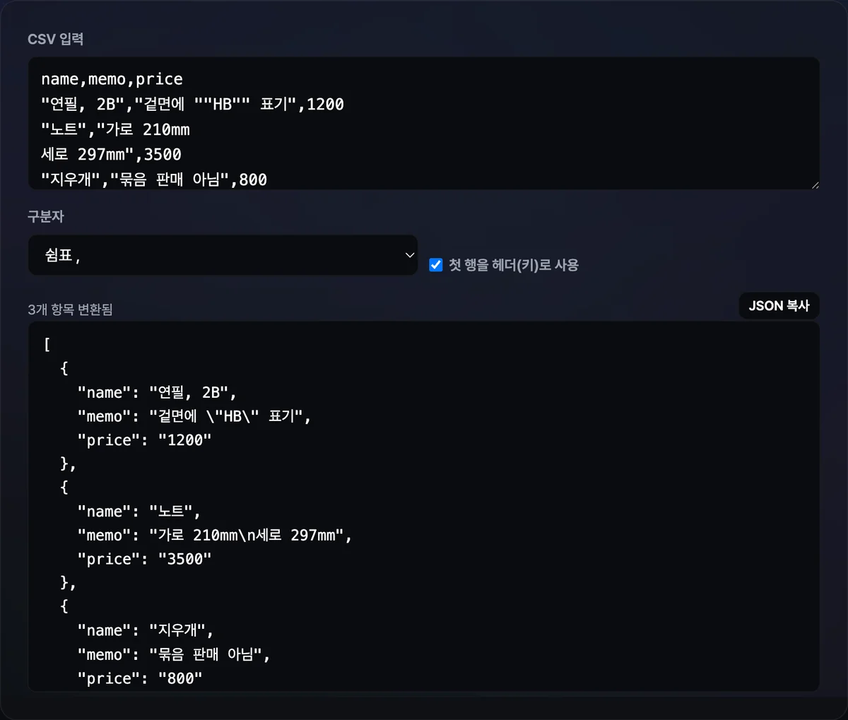Viewport: 848px width, 720px height.
Task: Click the "name": "노트" line in JSON output
Action: click(139, 512)
